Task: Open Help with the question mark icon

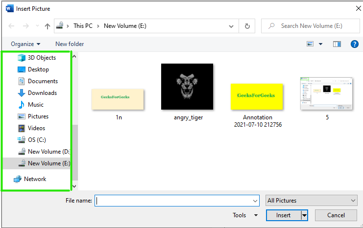Action: (355, 44)
